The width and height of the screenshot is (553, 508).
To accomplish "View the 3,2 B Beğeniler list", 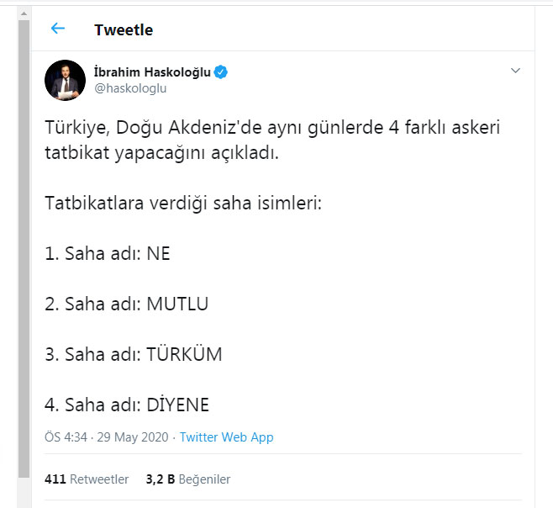I will point(187,479).
